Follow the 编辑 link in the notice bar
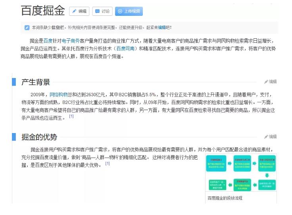This screenshot has height=215, width=292. [x=161, y=27]
